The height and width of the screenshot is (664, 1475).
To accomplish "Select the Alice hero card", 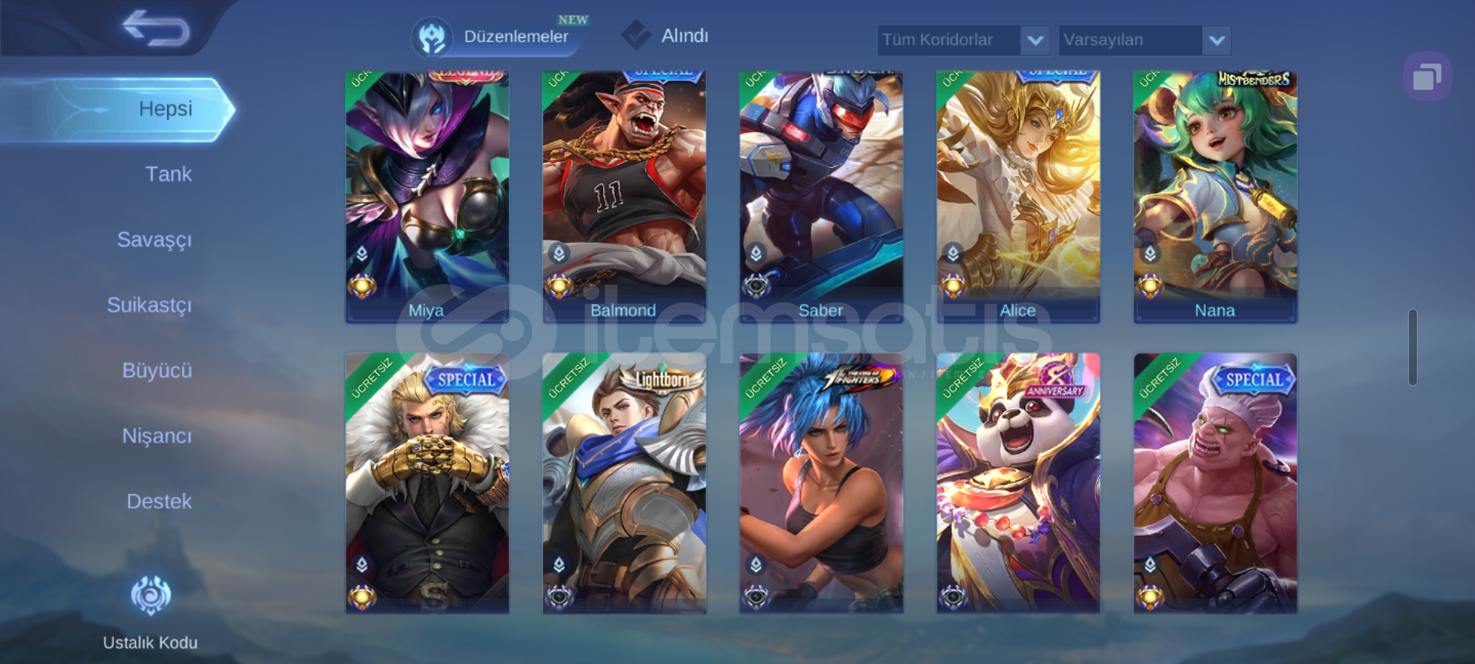I will (x=1018, y=197).
